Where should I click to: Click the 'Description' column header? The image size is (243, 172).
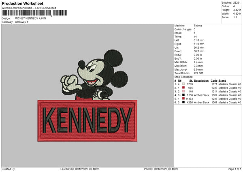tap(201, 81)
